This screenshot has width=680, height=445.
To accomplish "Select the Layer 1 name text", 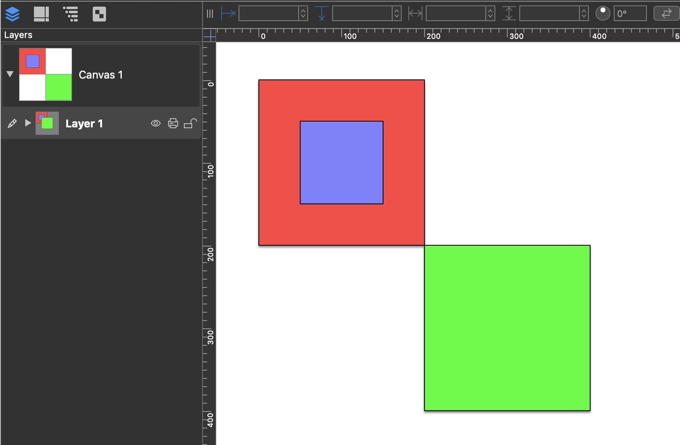I will coord(84,124).
